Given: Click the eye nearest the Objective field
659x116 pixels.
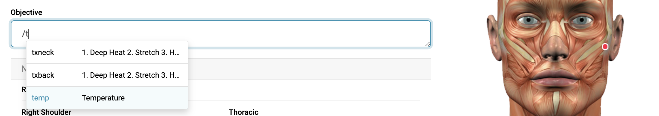Looking at the screenshot, I should click(x=529, y=20).
